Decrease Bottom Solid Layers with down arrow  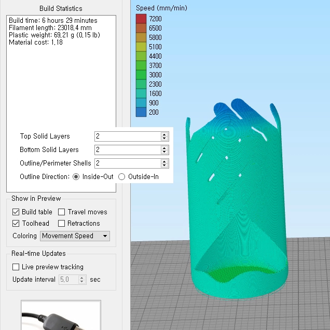click(x=164, y=152)
